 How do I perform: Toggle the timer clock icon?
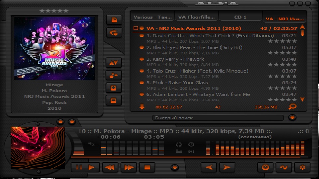[x=191, y=144]
